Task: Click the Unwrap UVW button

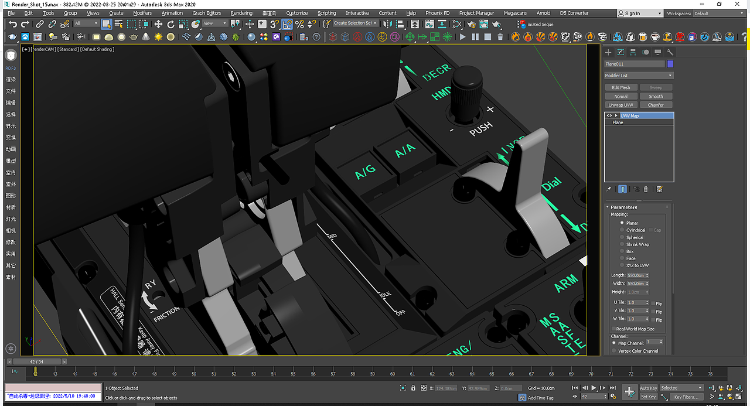Action: click(621, 105)
